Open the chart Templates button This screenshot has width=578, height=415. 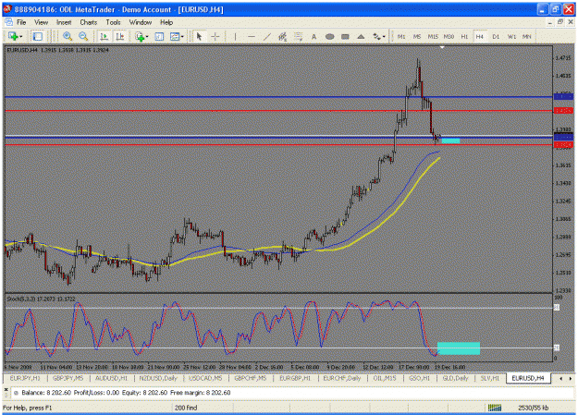[x=177, y=36]
